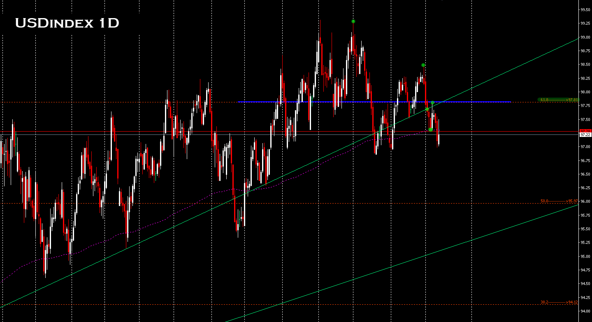Screen dimensions: 592x322
Task: Click the 95.25 price scale label
Action: tap(585, 243)
